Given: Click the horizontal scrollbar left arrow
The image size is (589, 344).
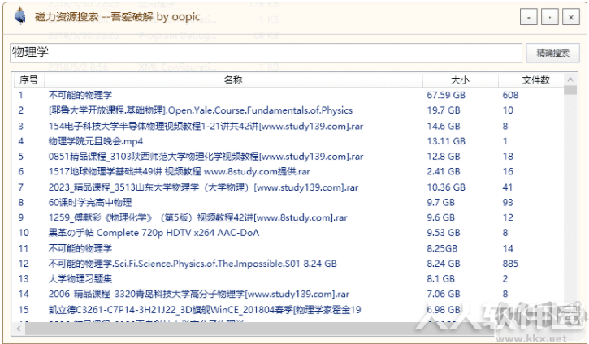Looking at the screenshot, I should (x=19, y=329).
